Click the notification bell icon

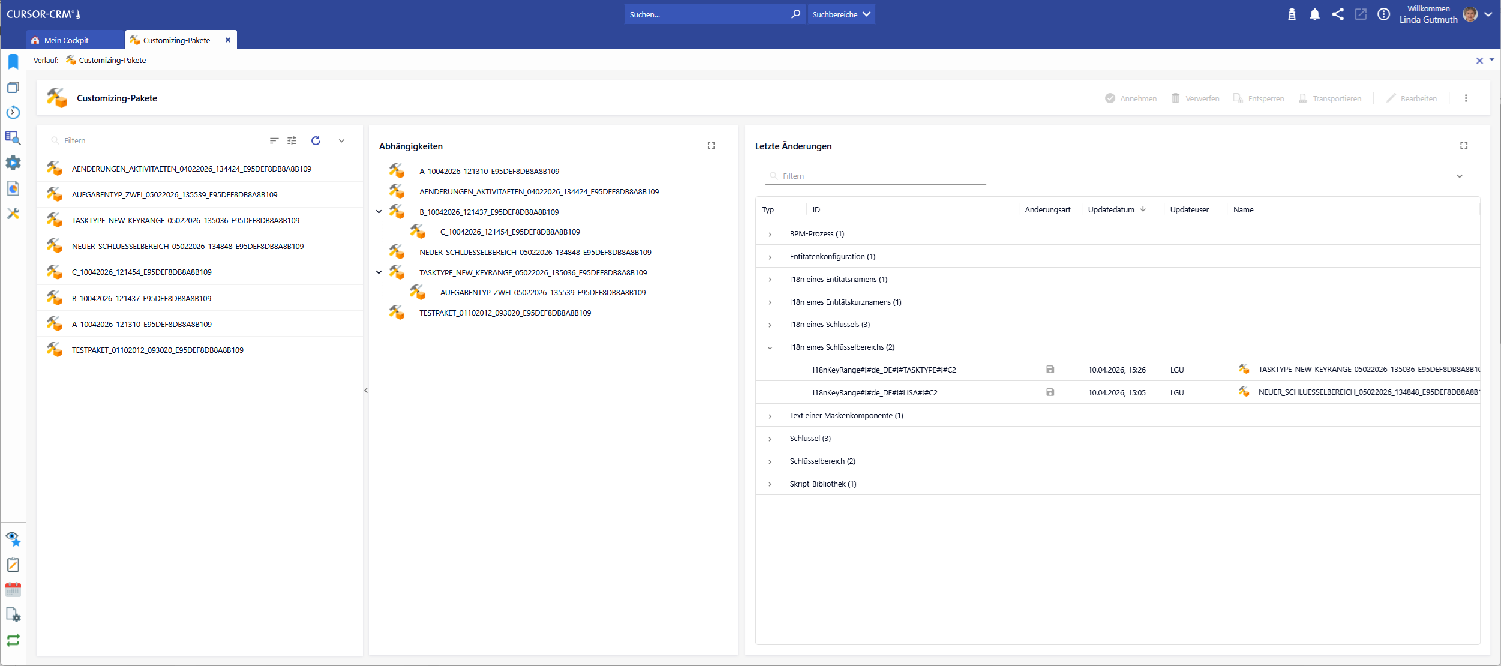pyautogui.click(x=1314, y=14)
